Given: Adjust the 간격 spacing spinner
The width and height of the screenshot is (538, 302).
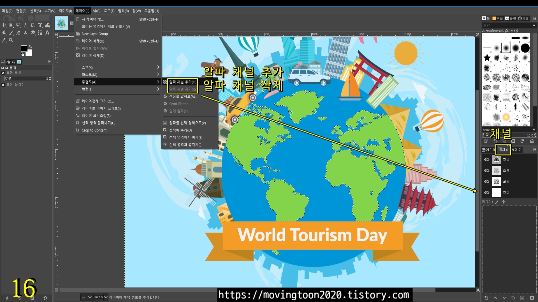Looking at the screenshot, I should (535, 135).
